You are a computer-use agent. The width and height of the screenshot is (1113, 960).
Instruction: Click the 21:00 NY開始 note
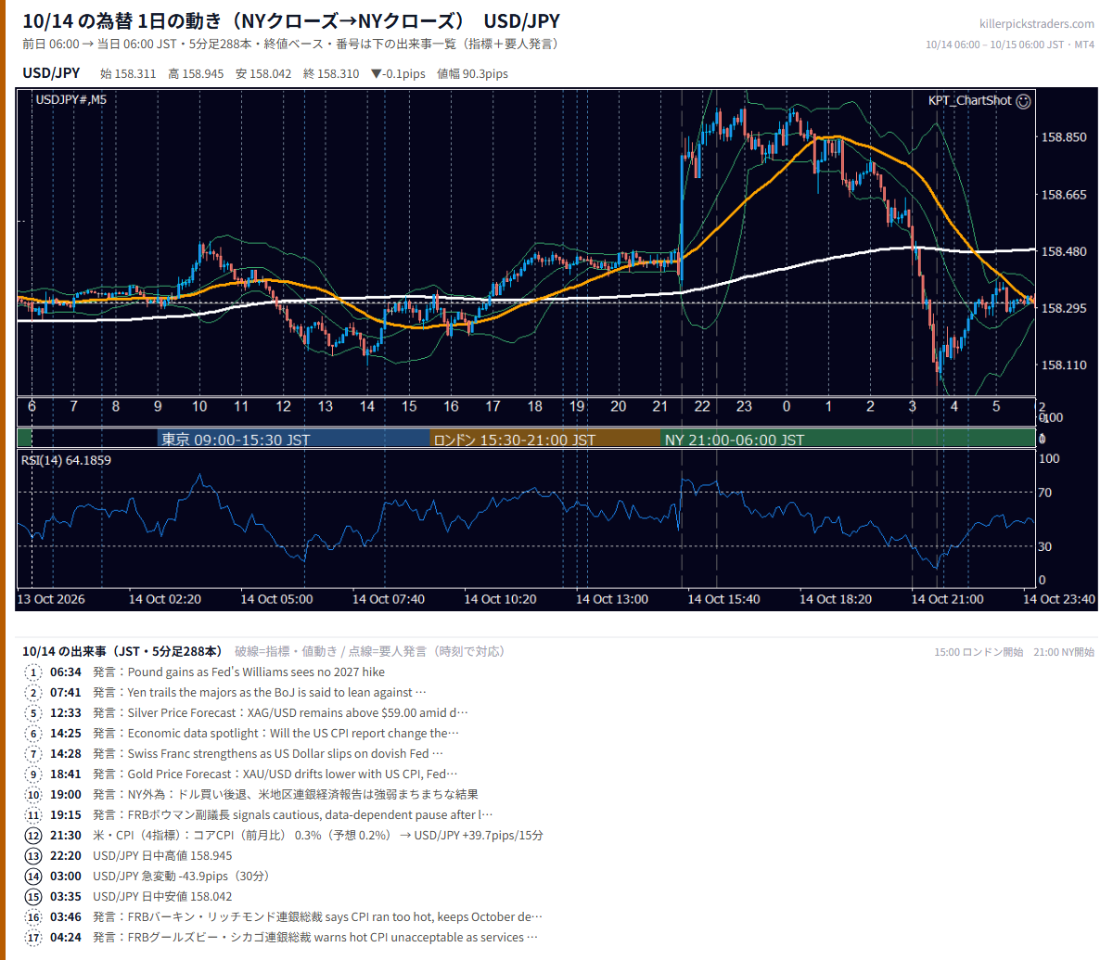pyautogui.click(x=1064, y=652)
